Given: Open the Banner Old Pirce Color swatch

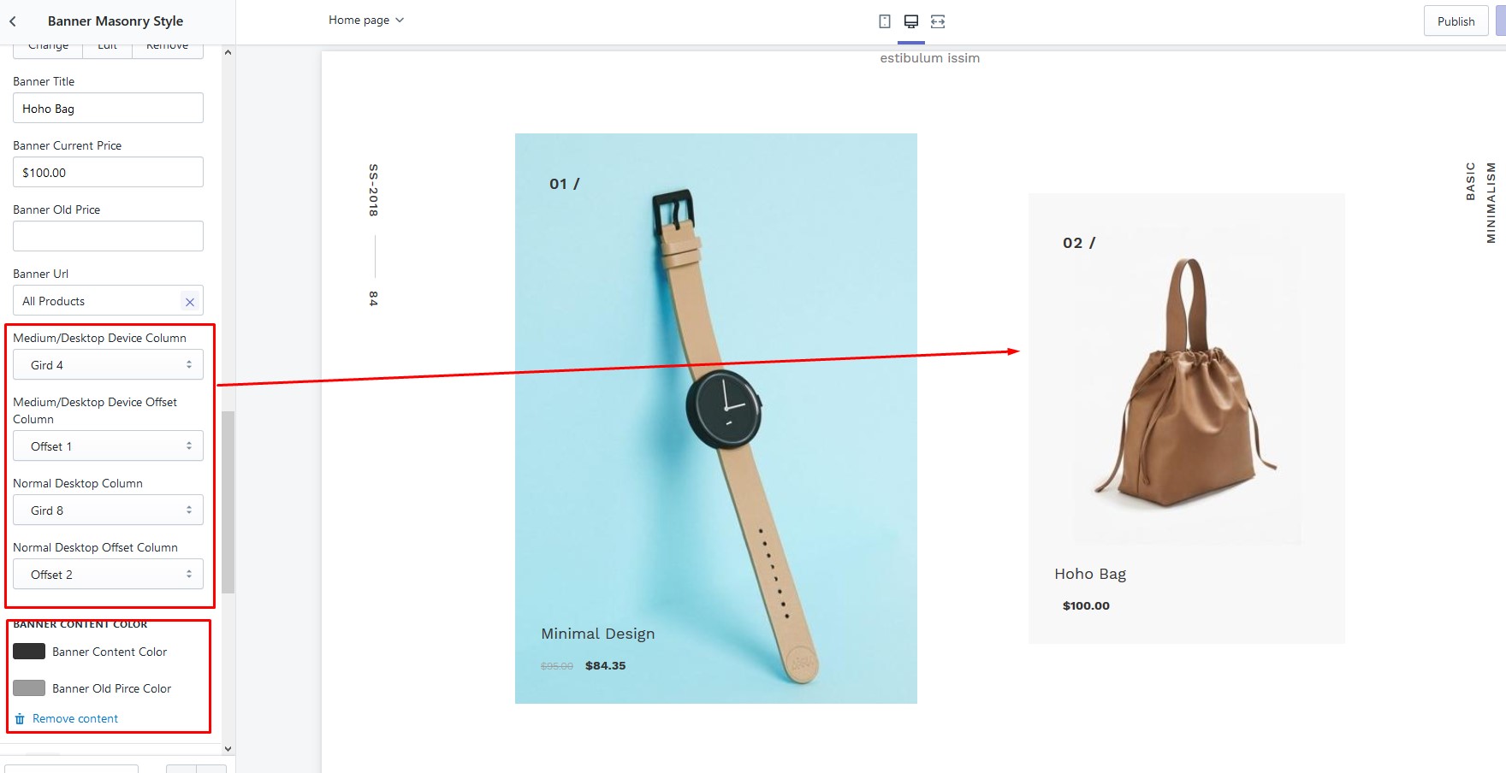Looking at the screenshot, I should [x=29, y=688].
